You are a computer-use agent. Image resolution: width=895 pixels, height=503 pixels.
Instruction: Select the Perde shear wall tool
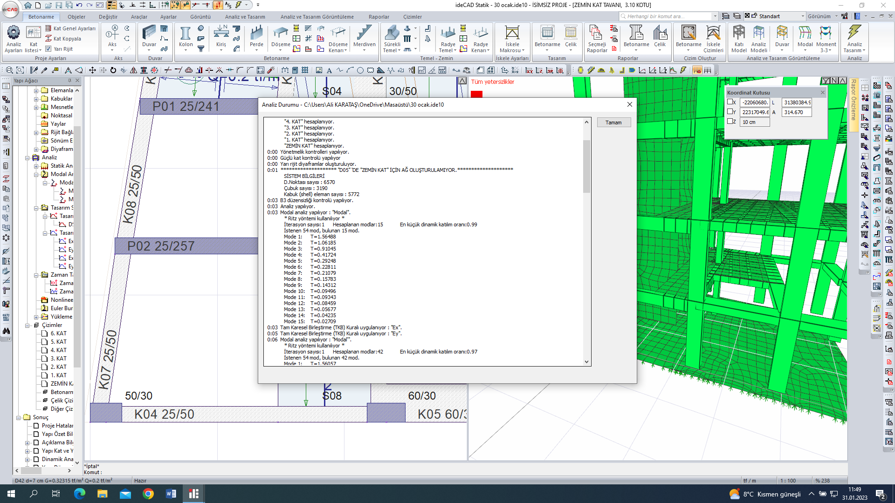coord(256,37)
